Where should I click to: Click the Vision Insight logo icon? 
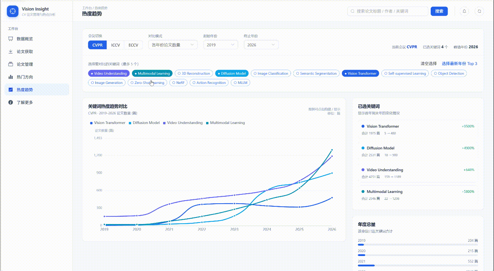[x=13, y=11]
